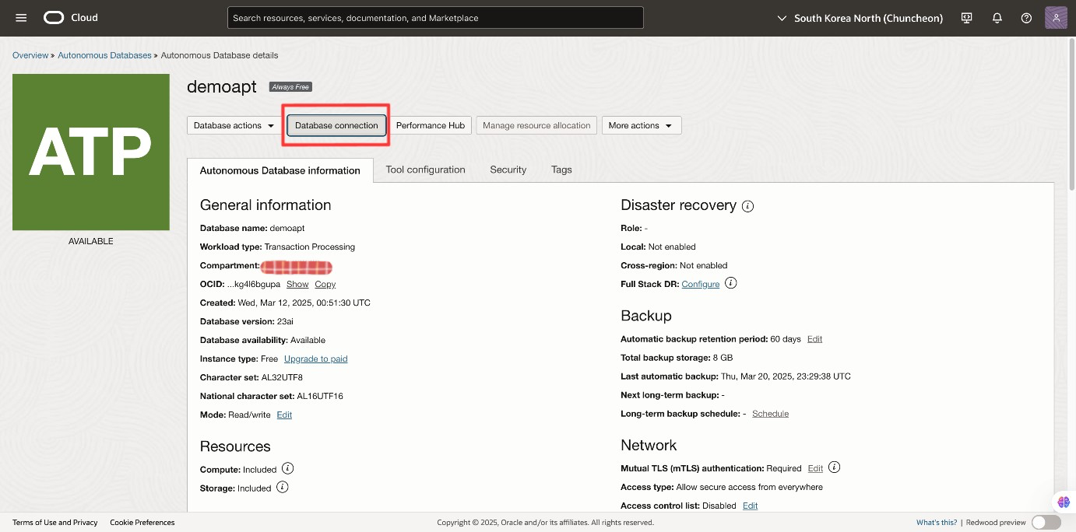Edit automatic backup retention period

coord(814,339)
